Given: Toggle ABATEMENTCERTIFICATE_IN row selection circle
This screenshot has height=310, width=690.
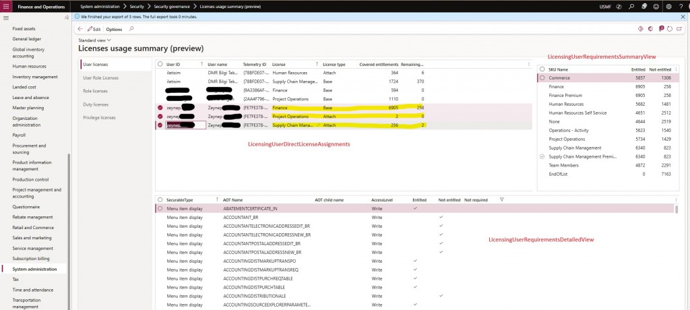Looking at the screenshot, I should pyautogui.click(x=160, y=209).
